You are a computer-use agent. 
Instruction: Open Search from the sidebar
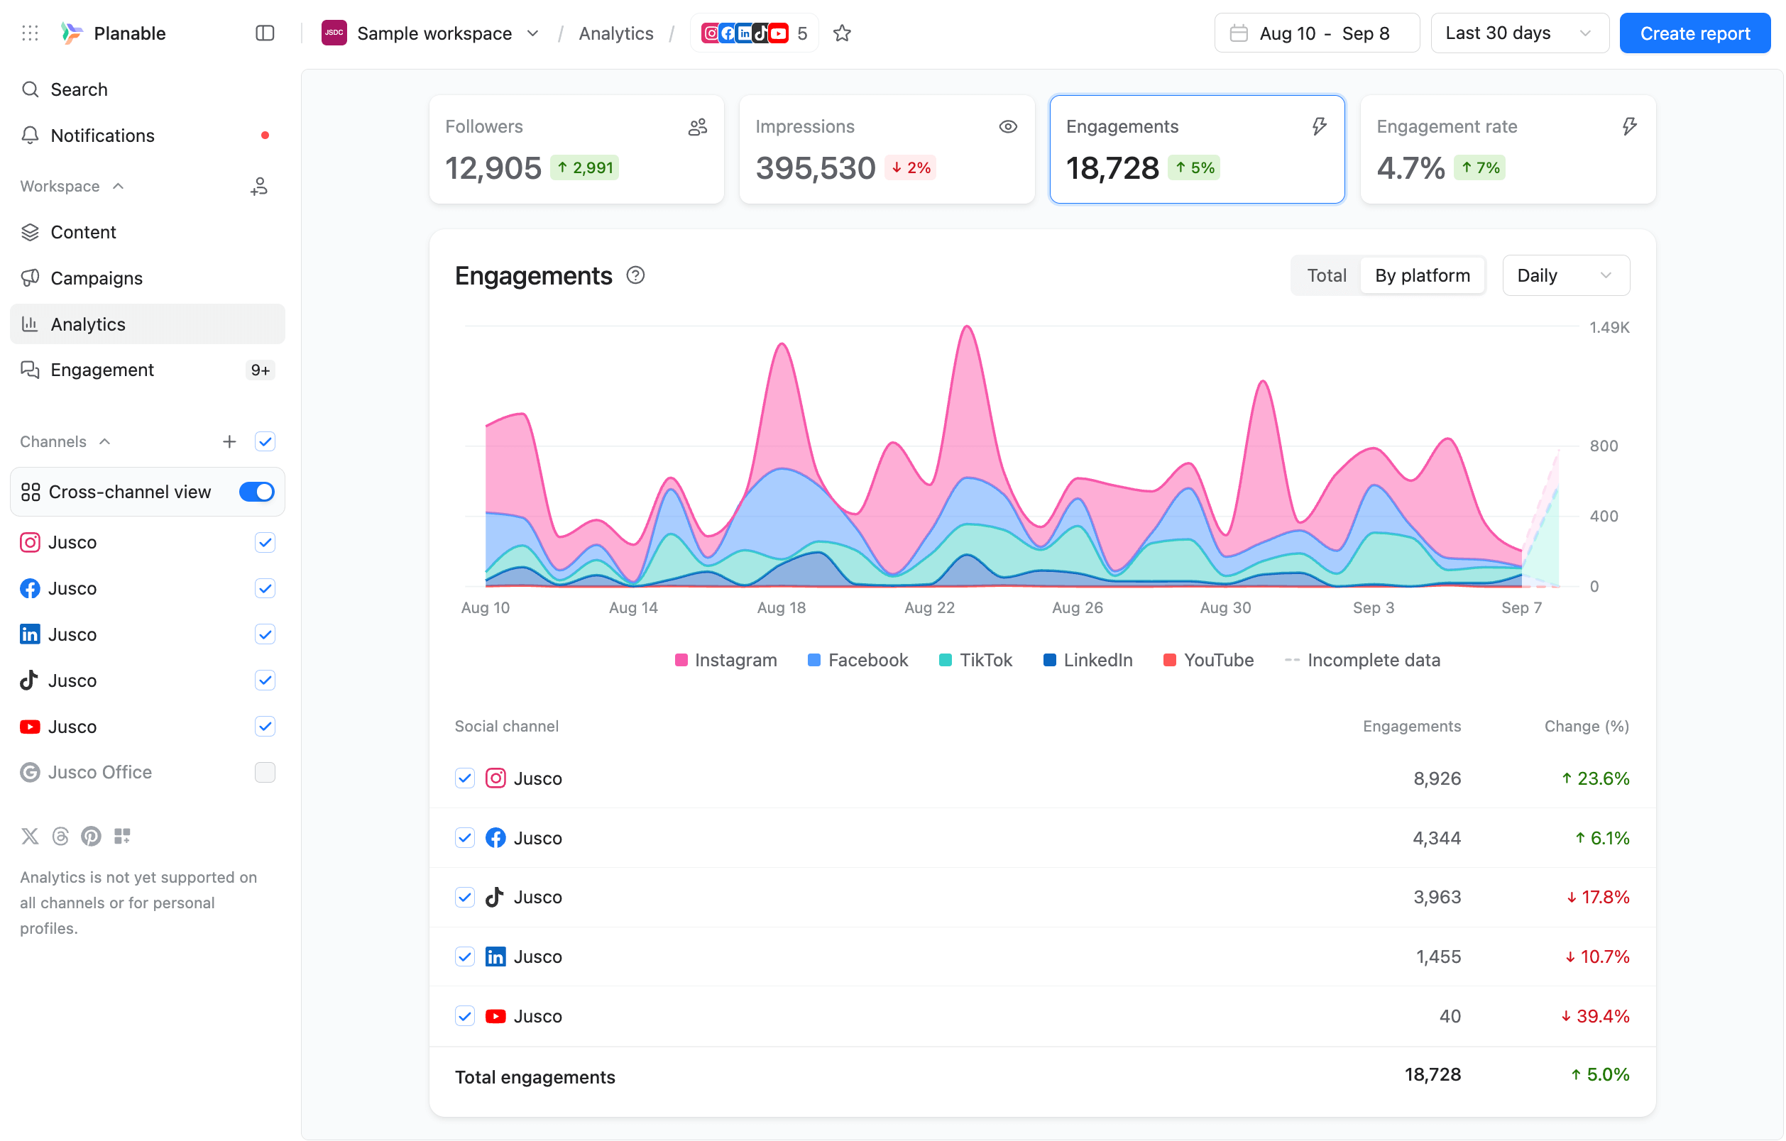(x=77, y=89)
